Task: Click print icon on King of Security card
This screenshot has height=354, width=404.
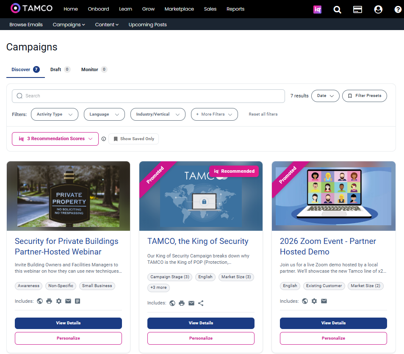Action: pos(182,303)
